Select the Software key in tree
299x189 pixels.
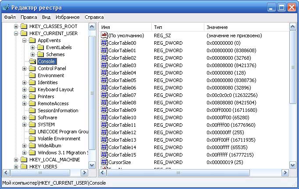[x=47, y=118]
